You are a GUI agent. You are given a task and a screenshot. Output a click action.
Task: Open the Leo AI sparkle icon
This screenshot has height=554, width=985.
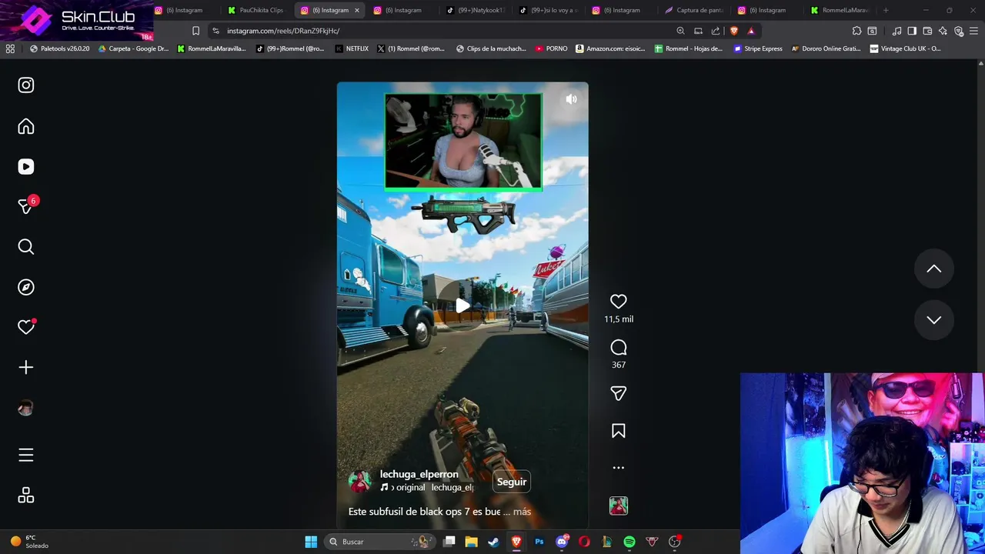click(943, 31)
